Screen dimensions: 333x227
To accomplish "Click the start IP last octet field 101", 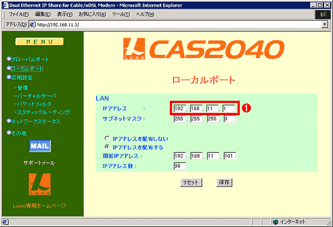I will click(x=230, y=156).
